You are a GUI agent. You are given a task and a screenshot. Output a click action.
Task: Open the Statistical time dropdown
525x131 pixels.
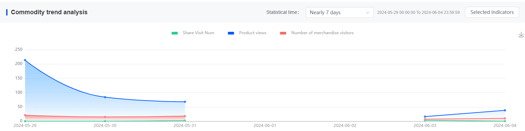pyautogui.click(x=340, y=13)
